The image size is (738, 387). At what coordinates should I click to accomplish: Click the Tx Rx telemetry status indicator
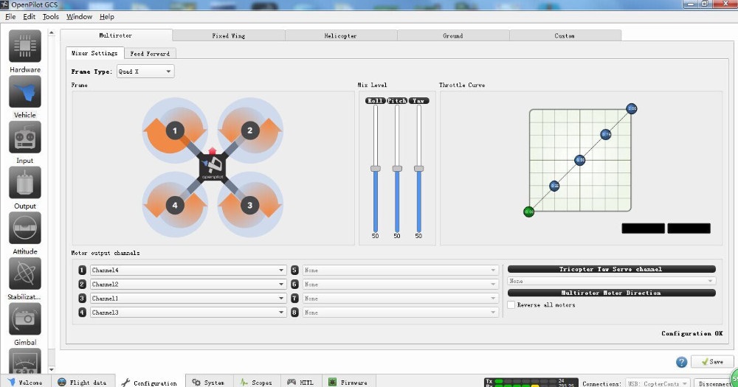(x=531, y=383)
